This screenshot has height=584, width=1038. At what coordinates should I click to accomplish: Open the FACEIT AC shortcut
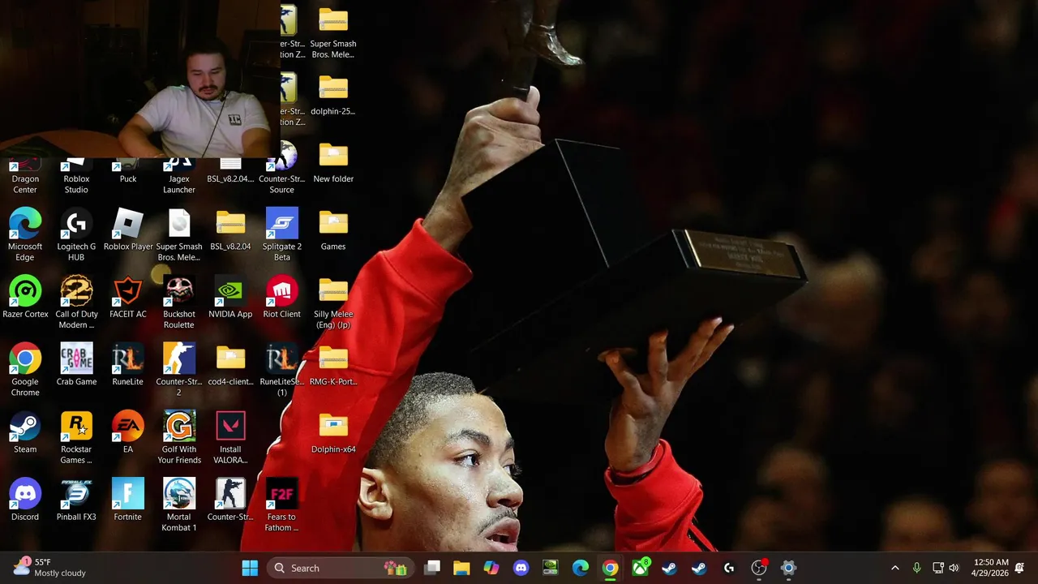tap(128, 298)
